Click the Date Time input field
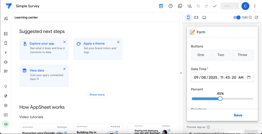This screenshot has height=134, width=262. click(x=222, y=77)
